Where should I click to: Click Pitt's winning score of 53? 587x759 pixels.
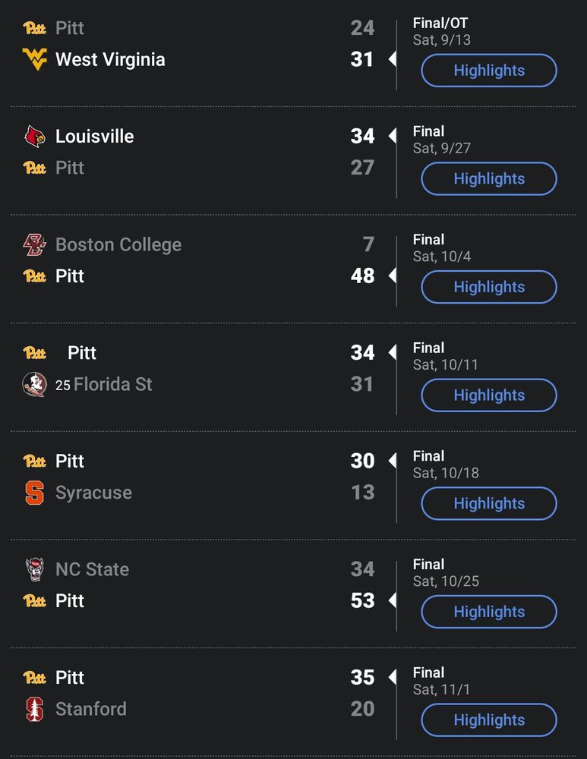pyautogui.click(x=362, y=600)
